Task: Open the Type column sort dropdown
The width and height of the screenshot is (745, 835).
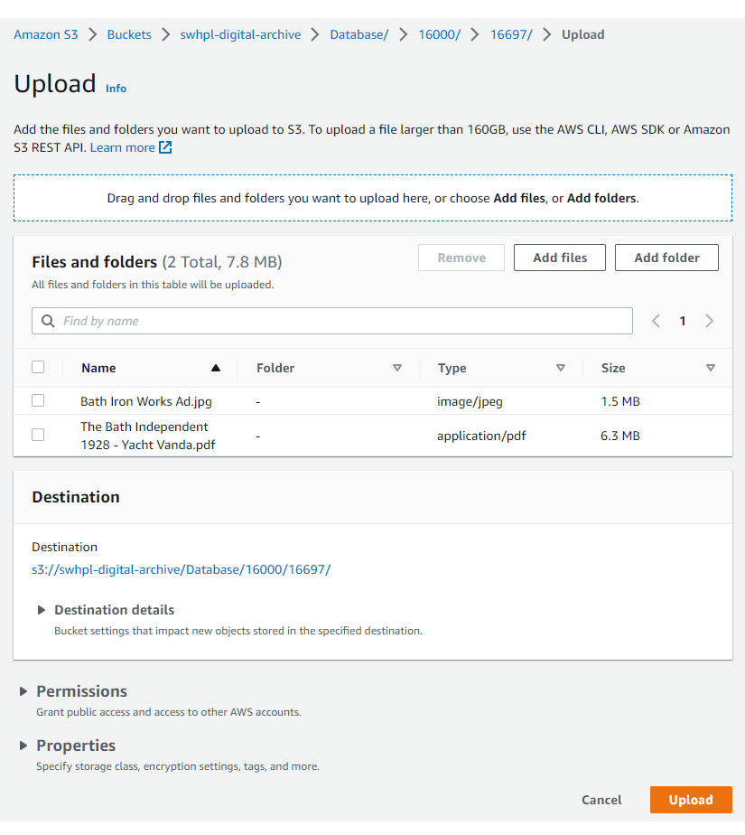Action: (x=561, y=368)
